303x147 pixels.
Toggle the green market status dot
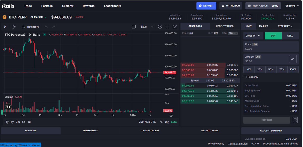(x=45, y=34)
